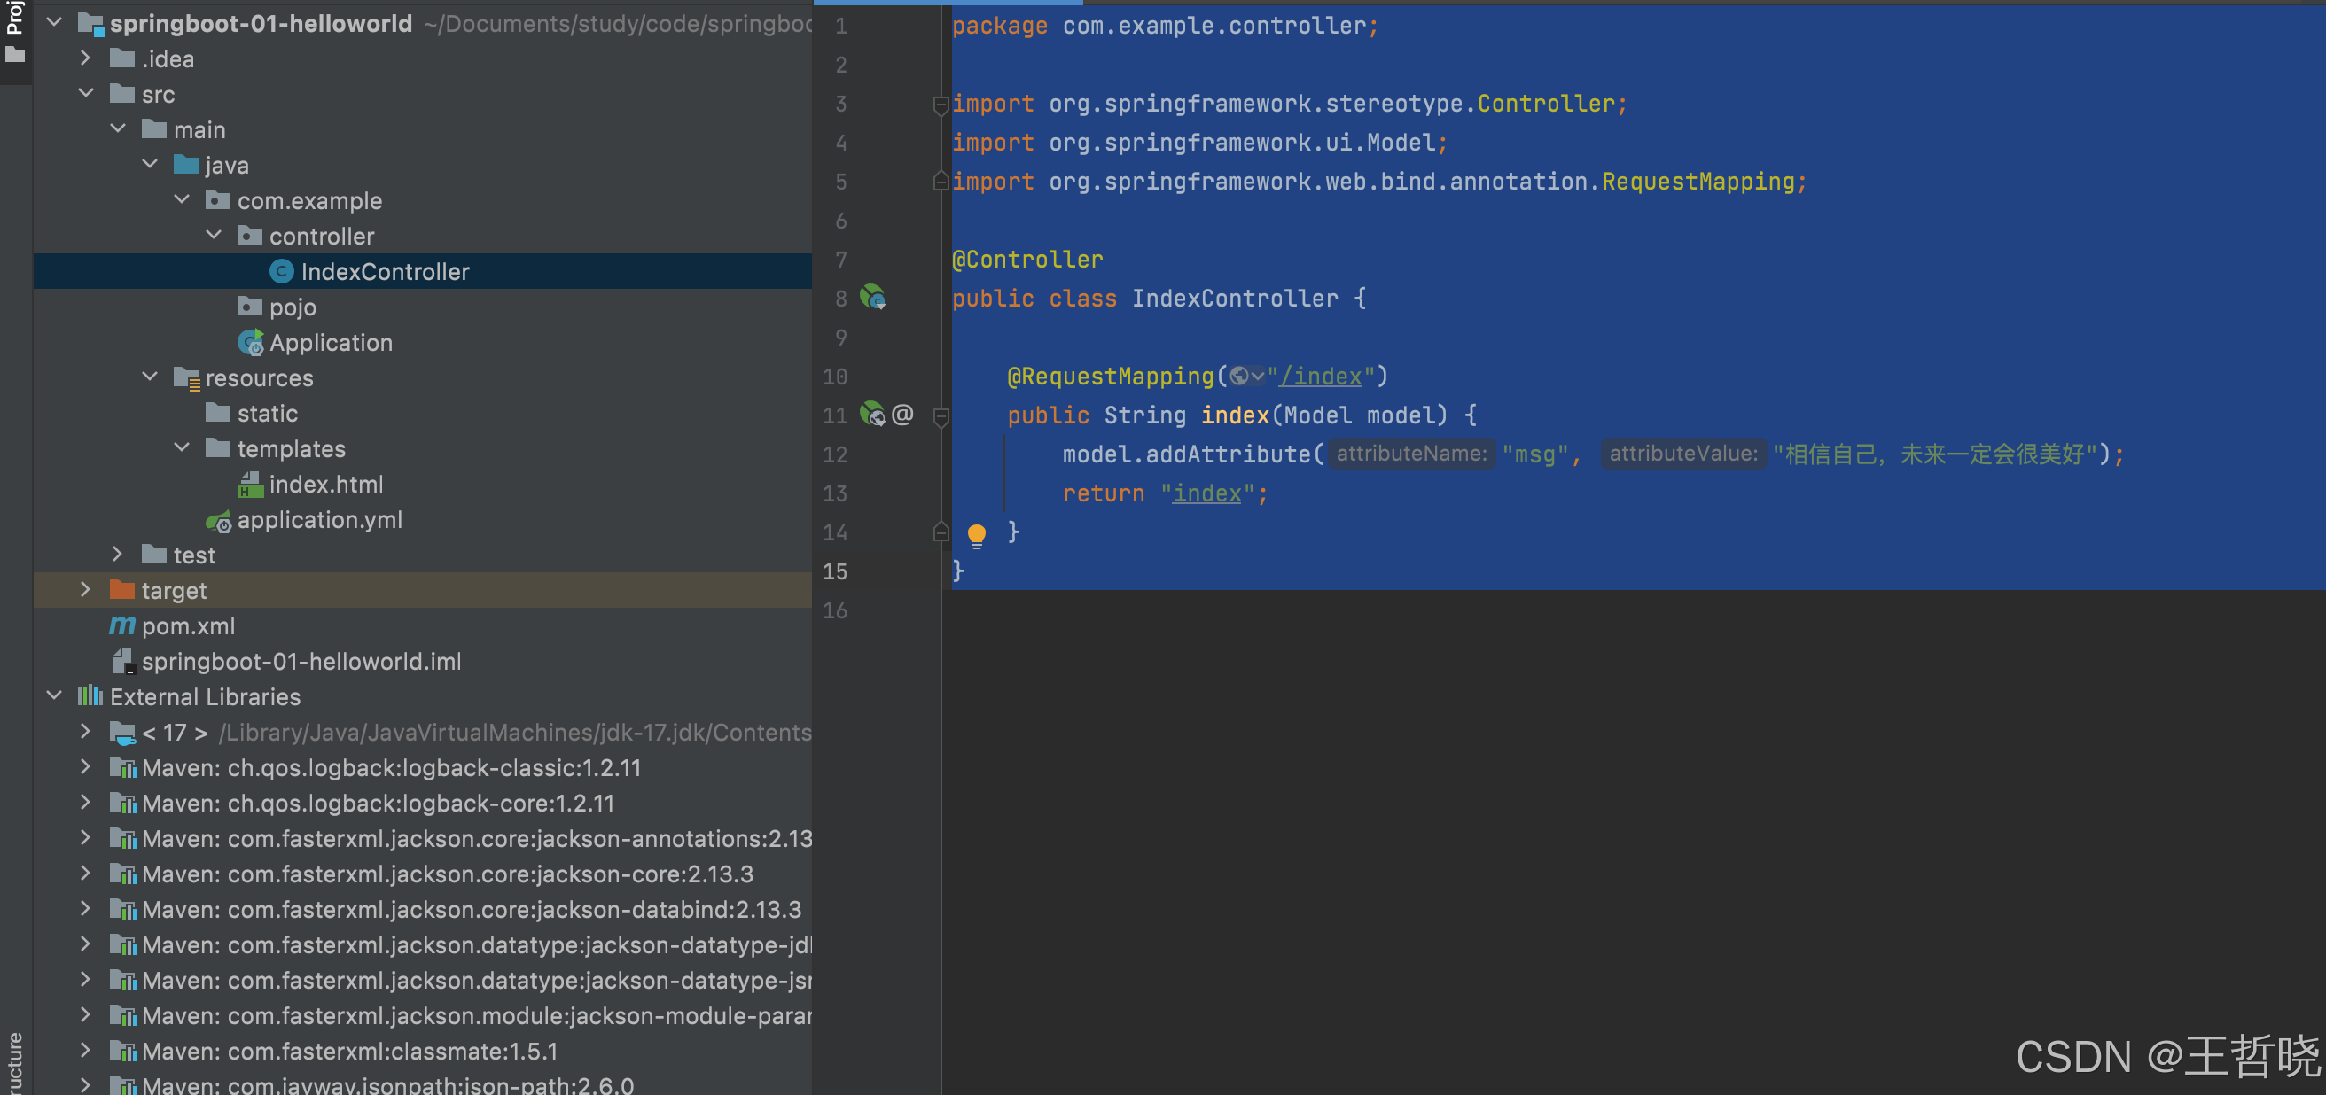Click the @ request mapping gutter icon
Image resolution: width=2326 pixels, height=1095 pixels.
pos(902,415)
